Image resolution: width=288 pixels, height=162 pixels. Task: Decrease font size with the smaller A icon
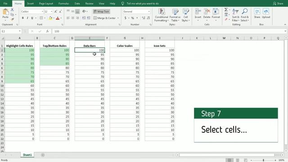[x=60, y=11]
